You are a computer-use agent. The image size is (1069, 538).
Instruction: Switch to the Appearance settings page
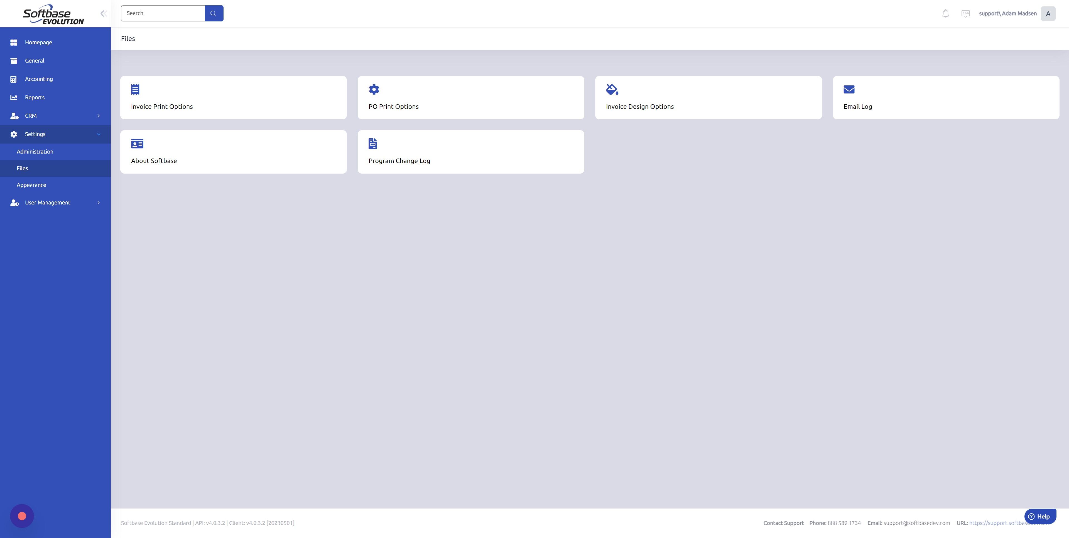tap(31, 185)
